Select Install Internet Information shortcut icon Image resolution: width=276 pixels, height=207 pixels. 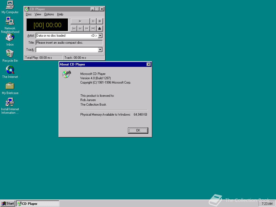10,106
